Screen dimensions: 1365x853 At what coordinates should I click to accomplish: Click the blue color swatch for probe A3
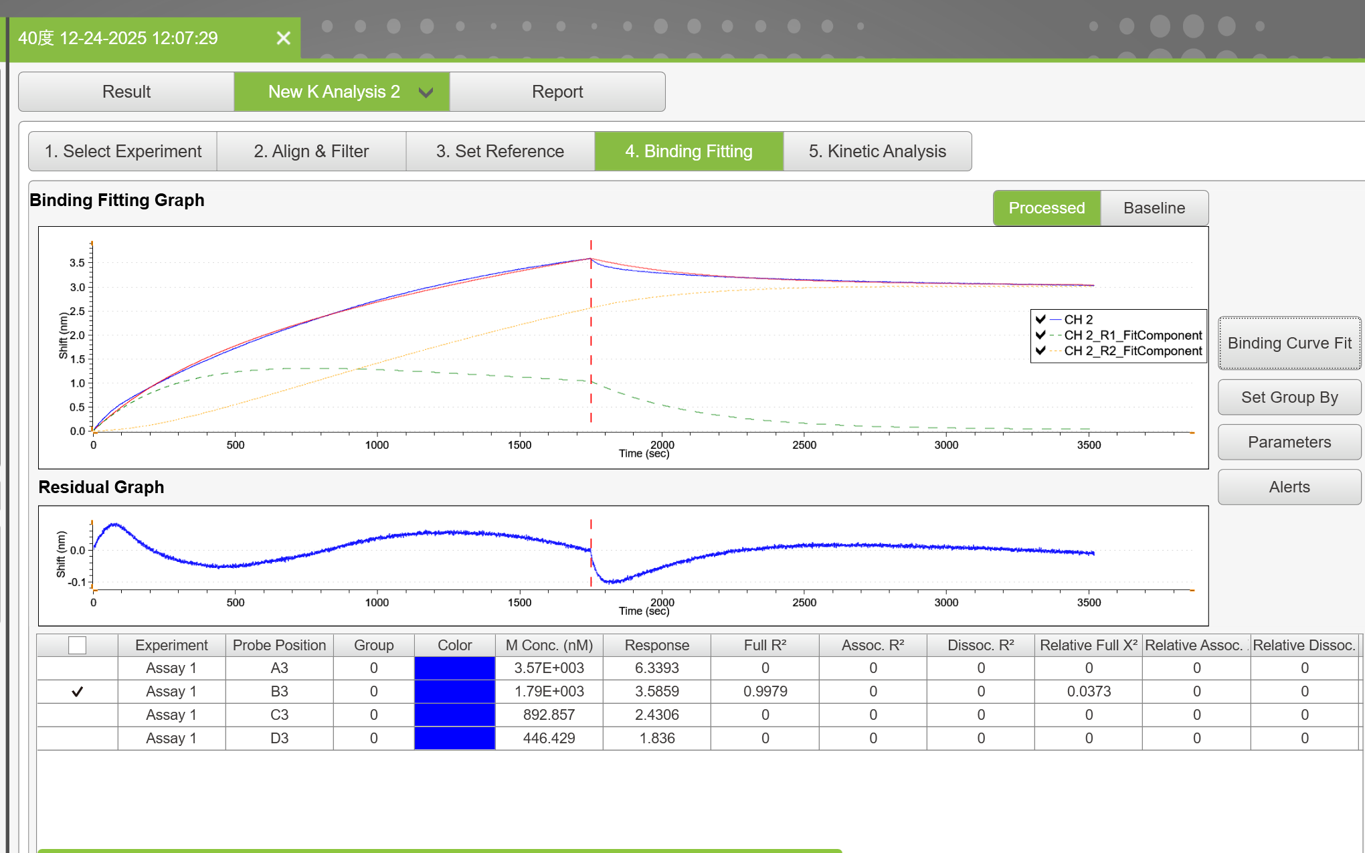[455, 668]
